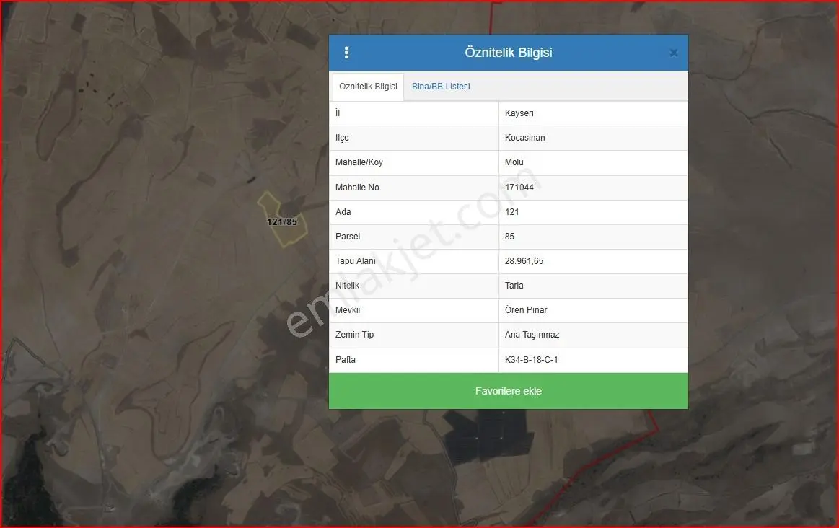Click the Molu neighborhood value
Image resolution: width=839 pixels, height=528 pixels.
pyautogui.click(x=514, y=162)
